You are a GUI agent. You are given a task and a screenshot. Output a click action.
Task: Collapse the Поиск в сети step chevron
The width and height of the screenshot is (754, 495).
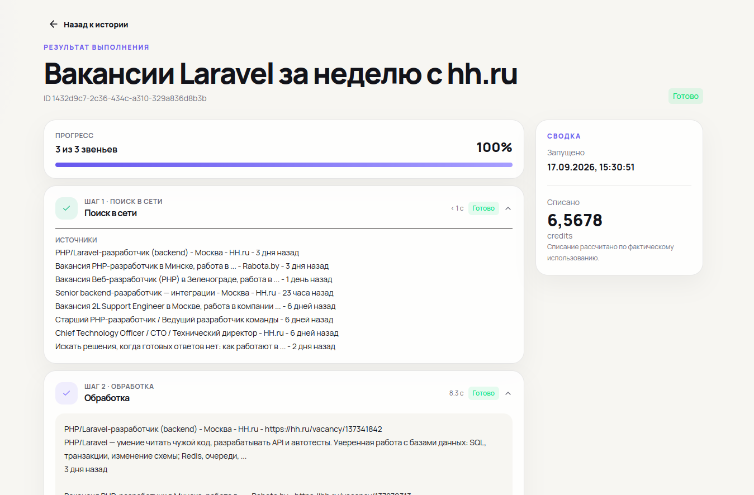[508, 208]
